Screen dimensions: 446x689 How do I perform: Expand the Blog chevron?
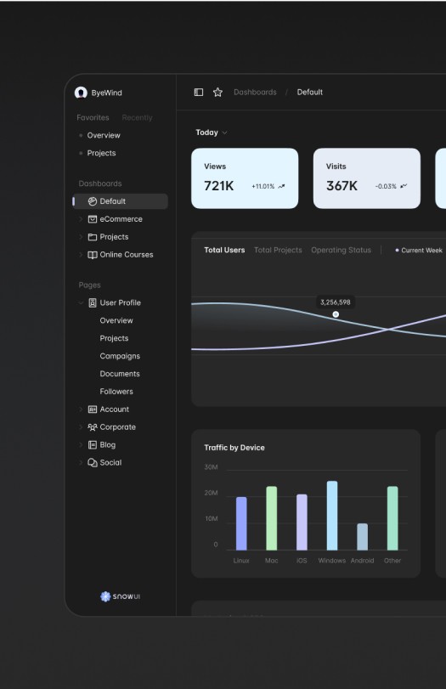(81, 444)
